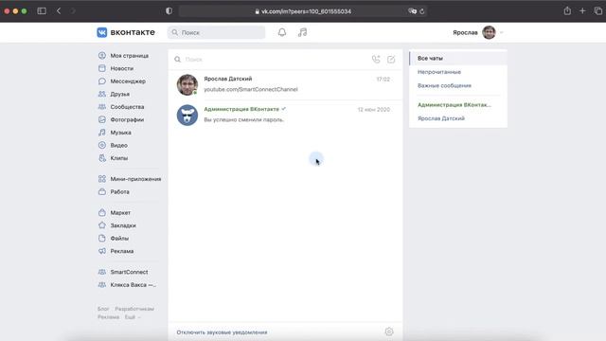Select Администрация ВКонтак... in right panel
Image resolution: width=606 pixels, height=341 pixels.
coord(458,105)
